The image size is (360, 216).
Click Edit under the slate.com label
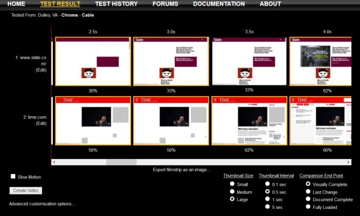41,69
